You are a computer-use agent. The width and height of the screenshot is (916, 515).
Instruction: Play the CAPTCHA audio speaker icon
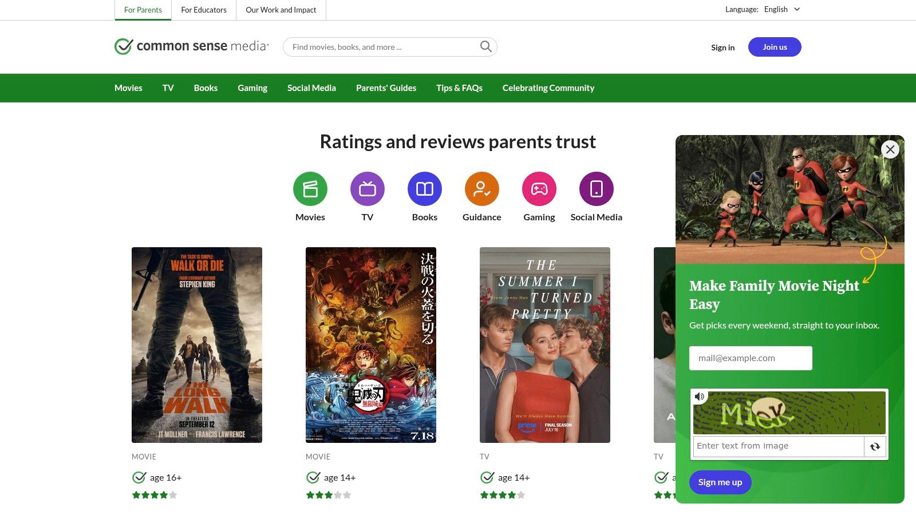tap(700, 396)
